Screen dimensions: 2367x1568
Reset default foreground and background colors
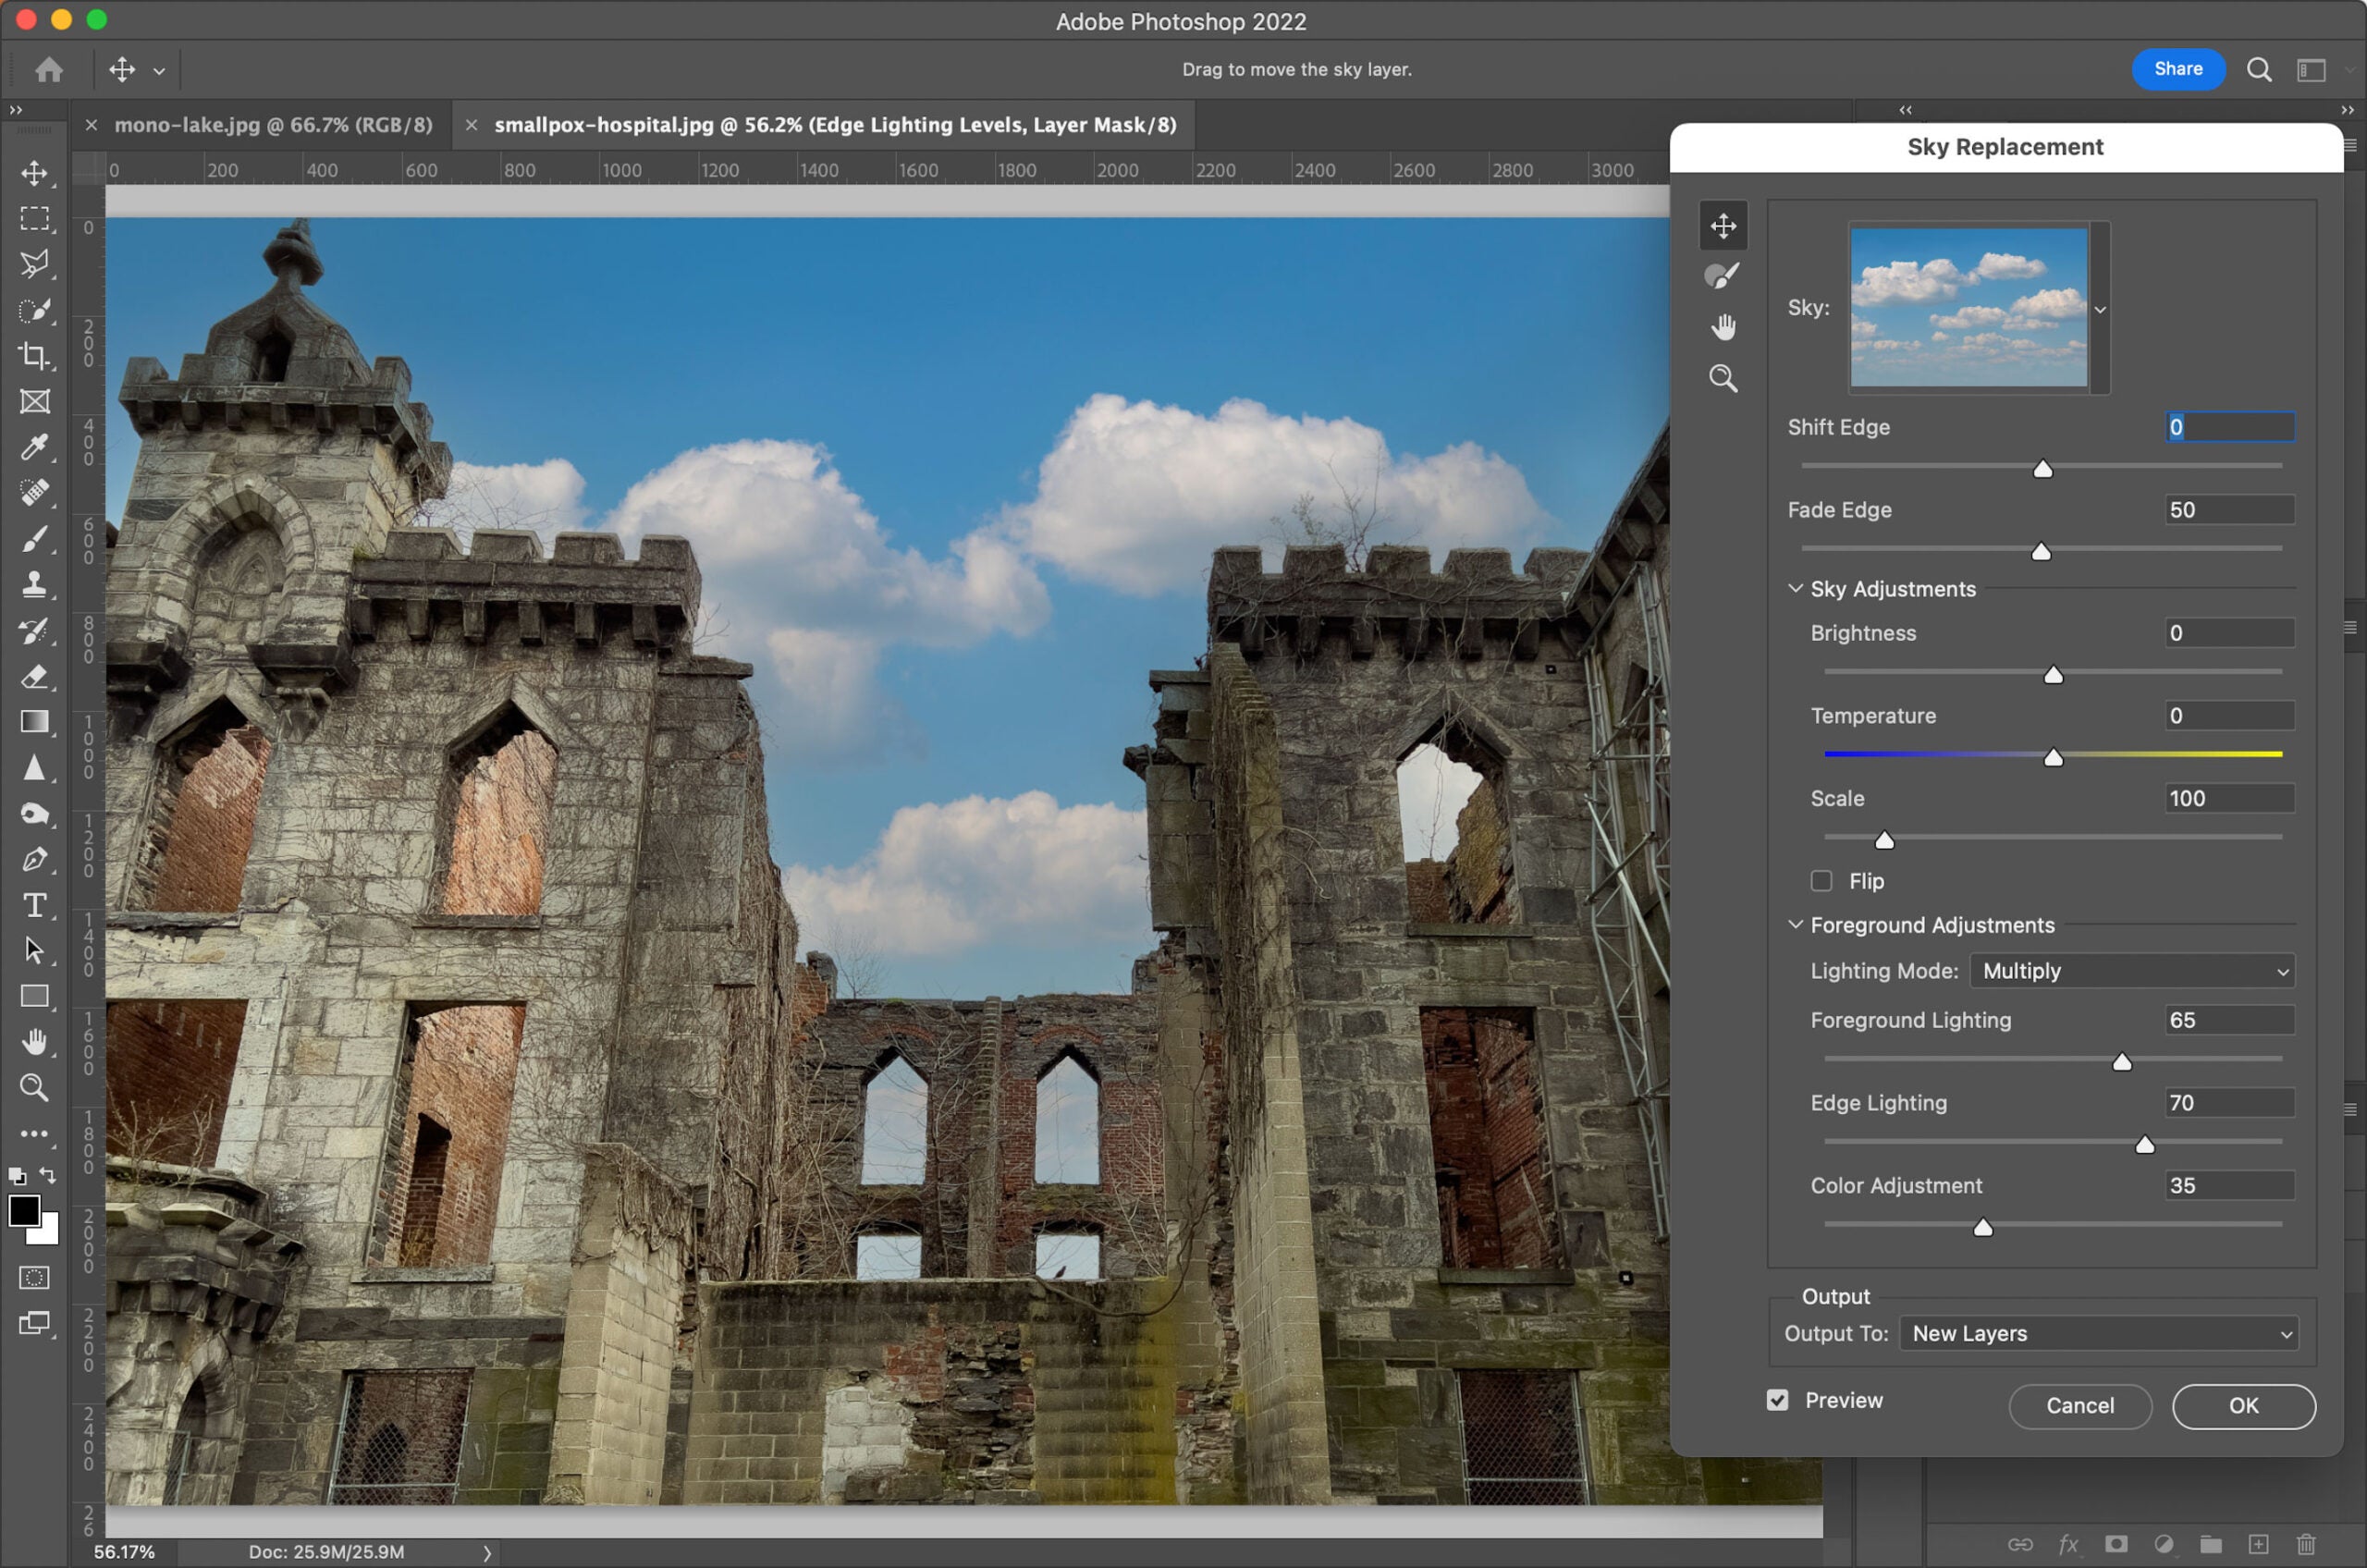pyautogui.click(x=17, y=1176)
